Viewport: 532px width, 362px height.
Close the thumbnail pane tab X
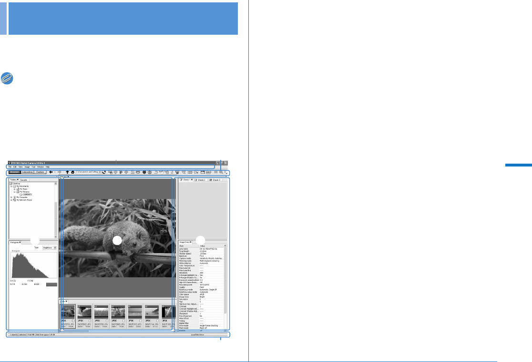coord(67,301)
